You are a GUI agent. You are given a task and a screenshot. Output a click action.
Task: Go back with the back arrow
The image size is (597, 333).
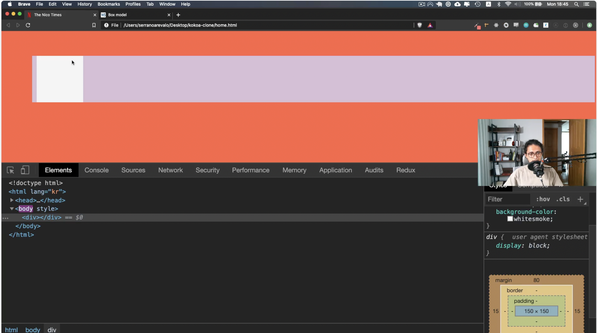(8, 25)
